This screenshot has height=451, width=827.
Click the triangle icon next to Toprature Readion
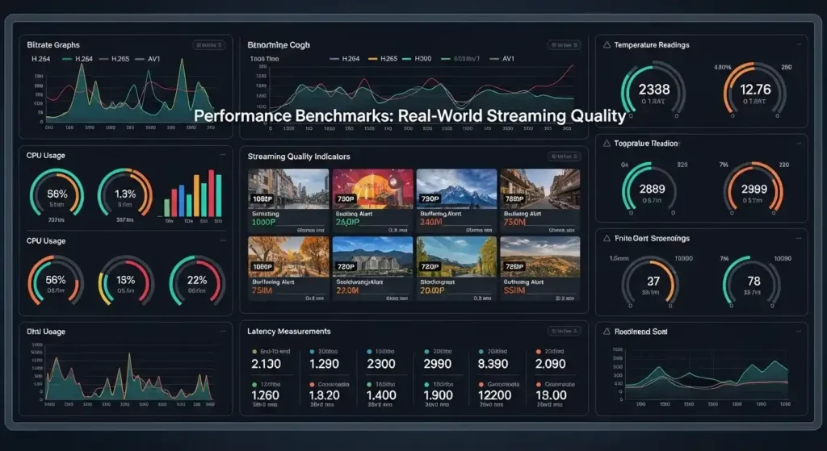[607, 144]
